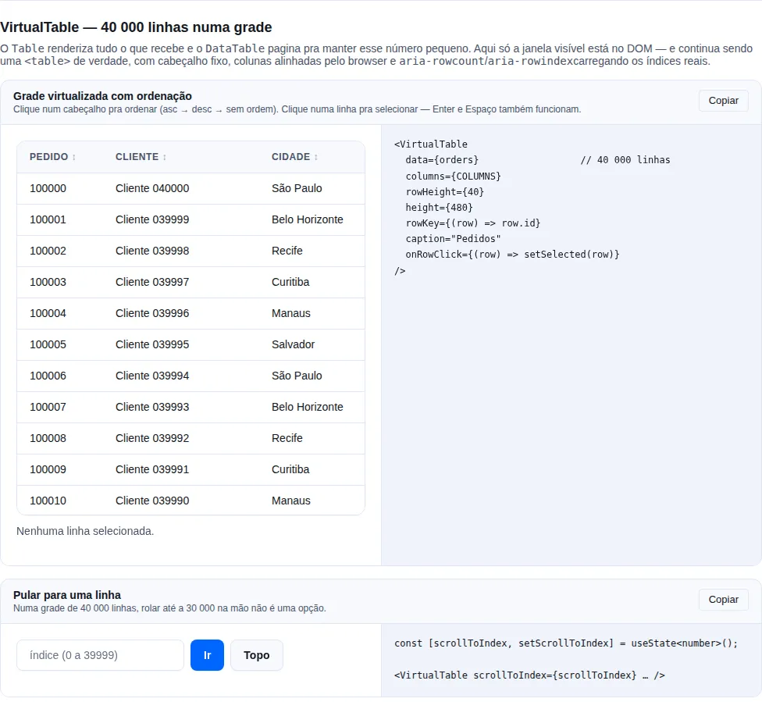Click cell Cliente 039994

[152, 376]
